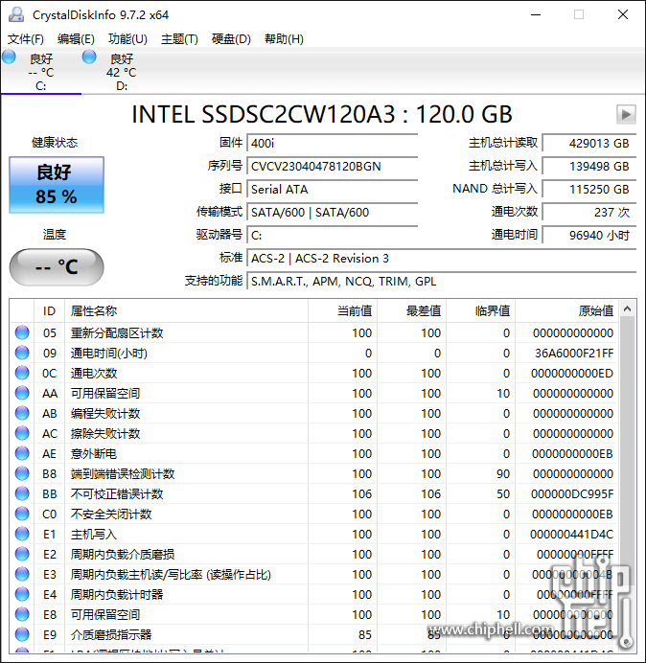This screenshot has width=646, height=663.
Task: Click the status dot for row E9
Action: (22, 634)
